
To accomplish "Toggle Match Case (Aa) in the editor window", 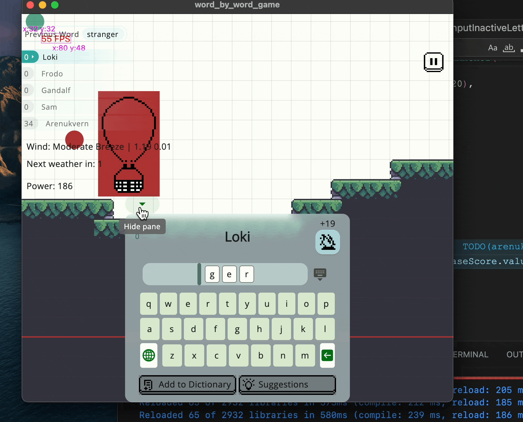I will tap(493, 48).
